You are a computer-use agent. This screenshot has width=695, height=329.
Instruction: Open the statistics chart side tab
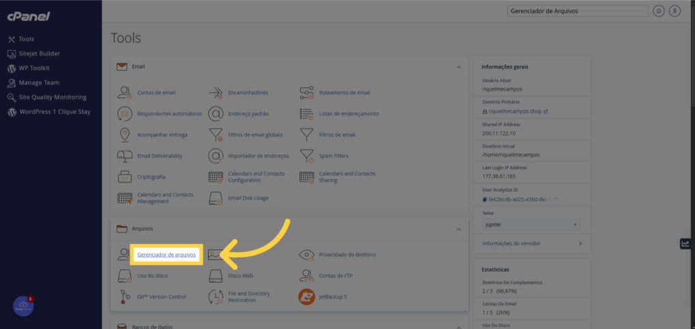[x=685, y=244]
